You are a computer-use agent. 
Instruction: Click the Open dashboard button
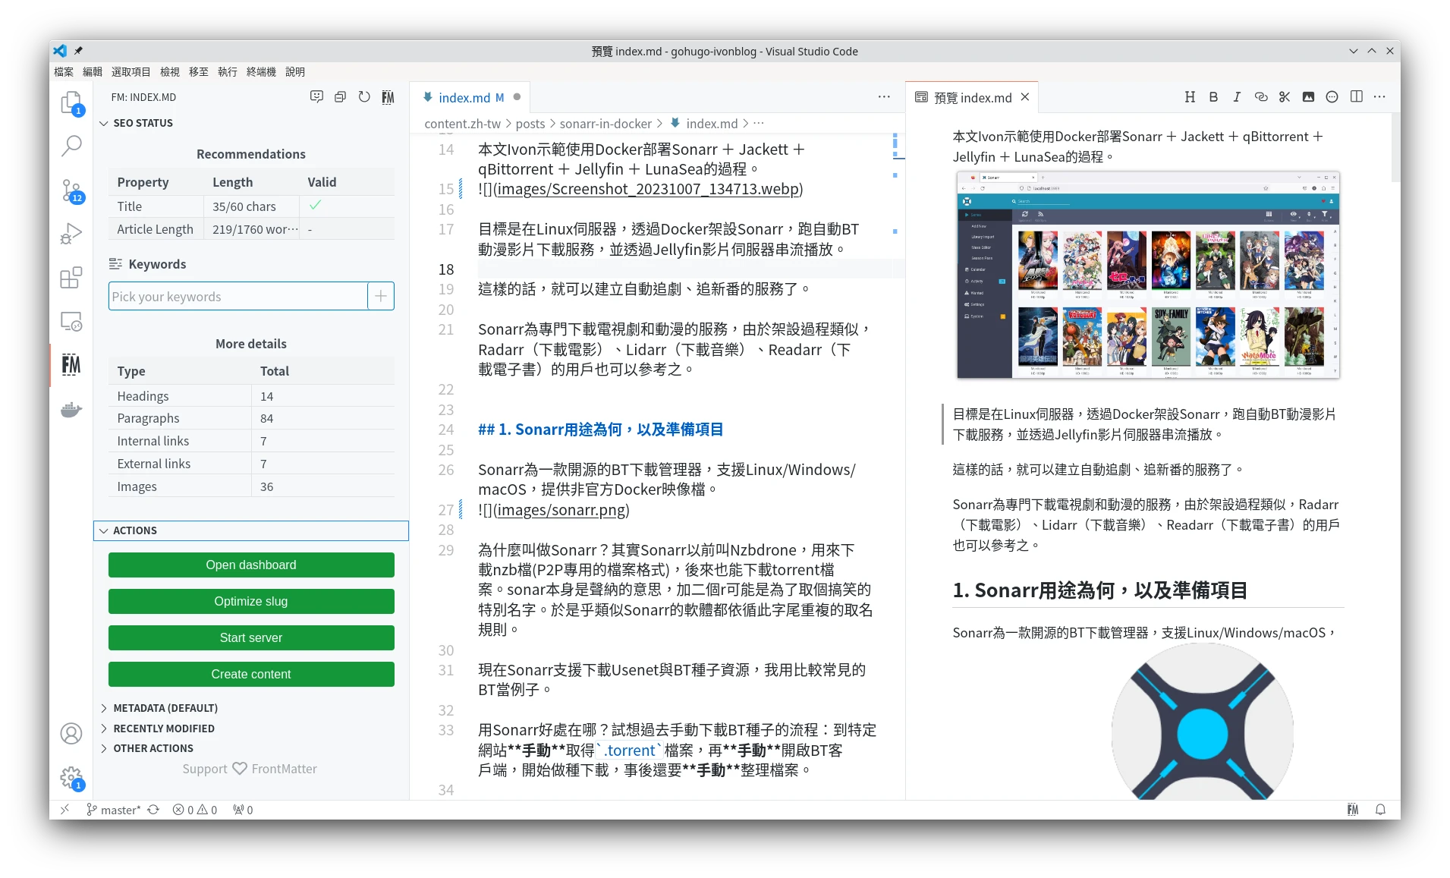click(251, 565)
